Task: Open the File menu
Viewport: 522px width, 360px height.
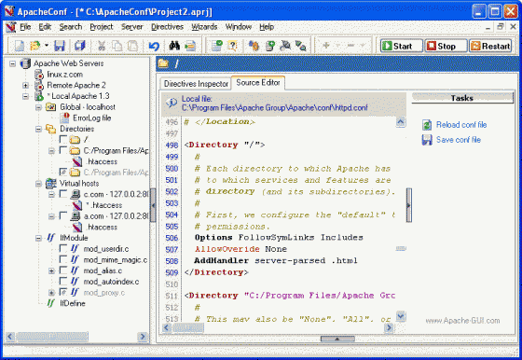Action: pyautogui.click(x=25, y=27)
